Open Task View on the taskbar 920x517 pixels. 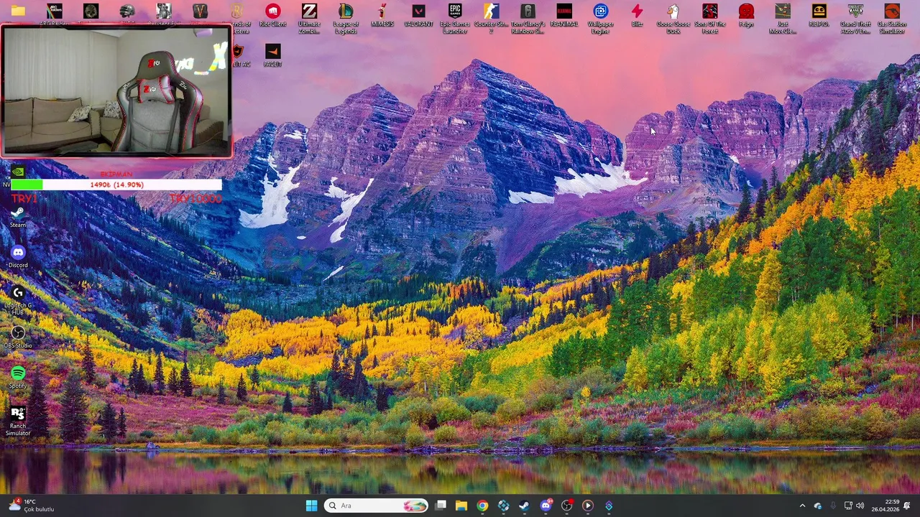point(441,506)
